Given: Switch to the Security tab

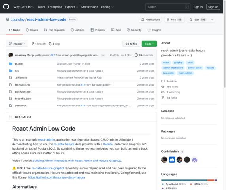Looking at the screenshot, I should coord(134,30).
